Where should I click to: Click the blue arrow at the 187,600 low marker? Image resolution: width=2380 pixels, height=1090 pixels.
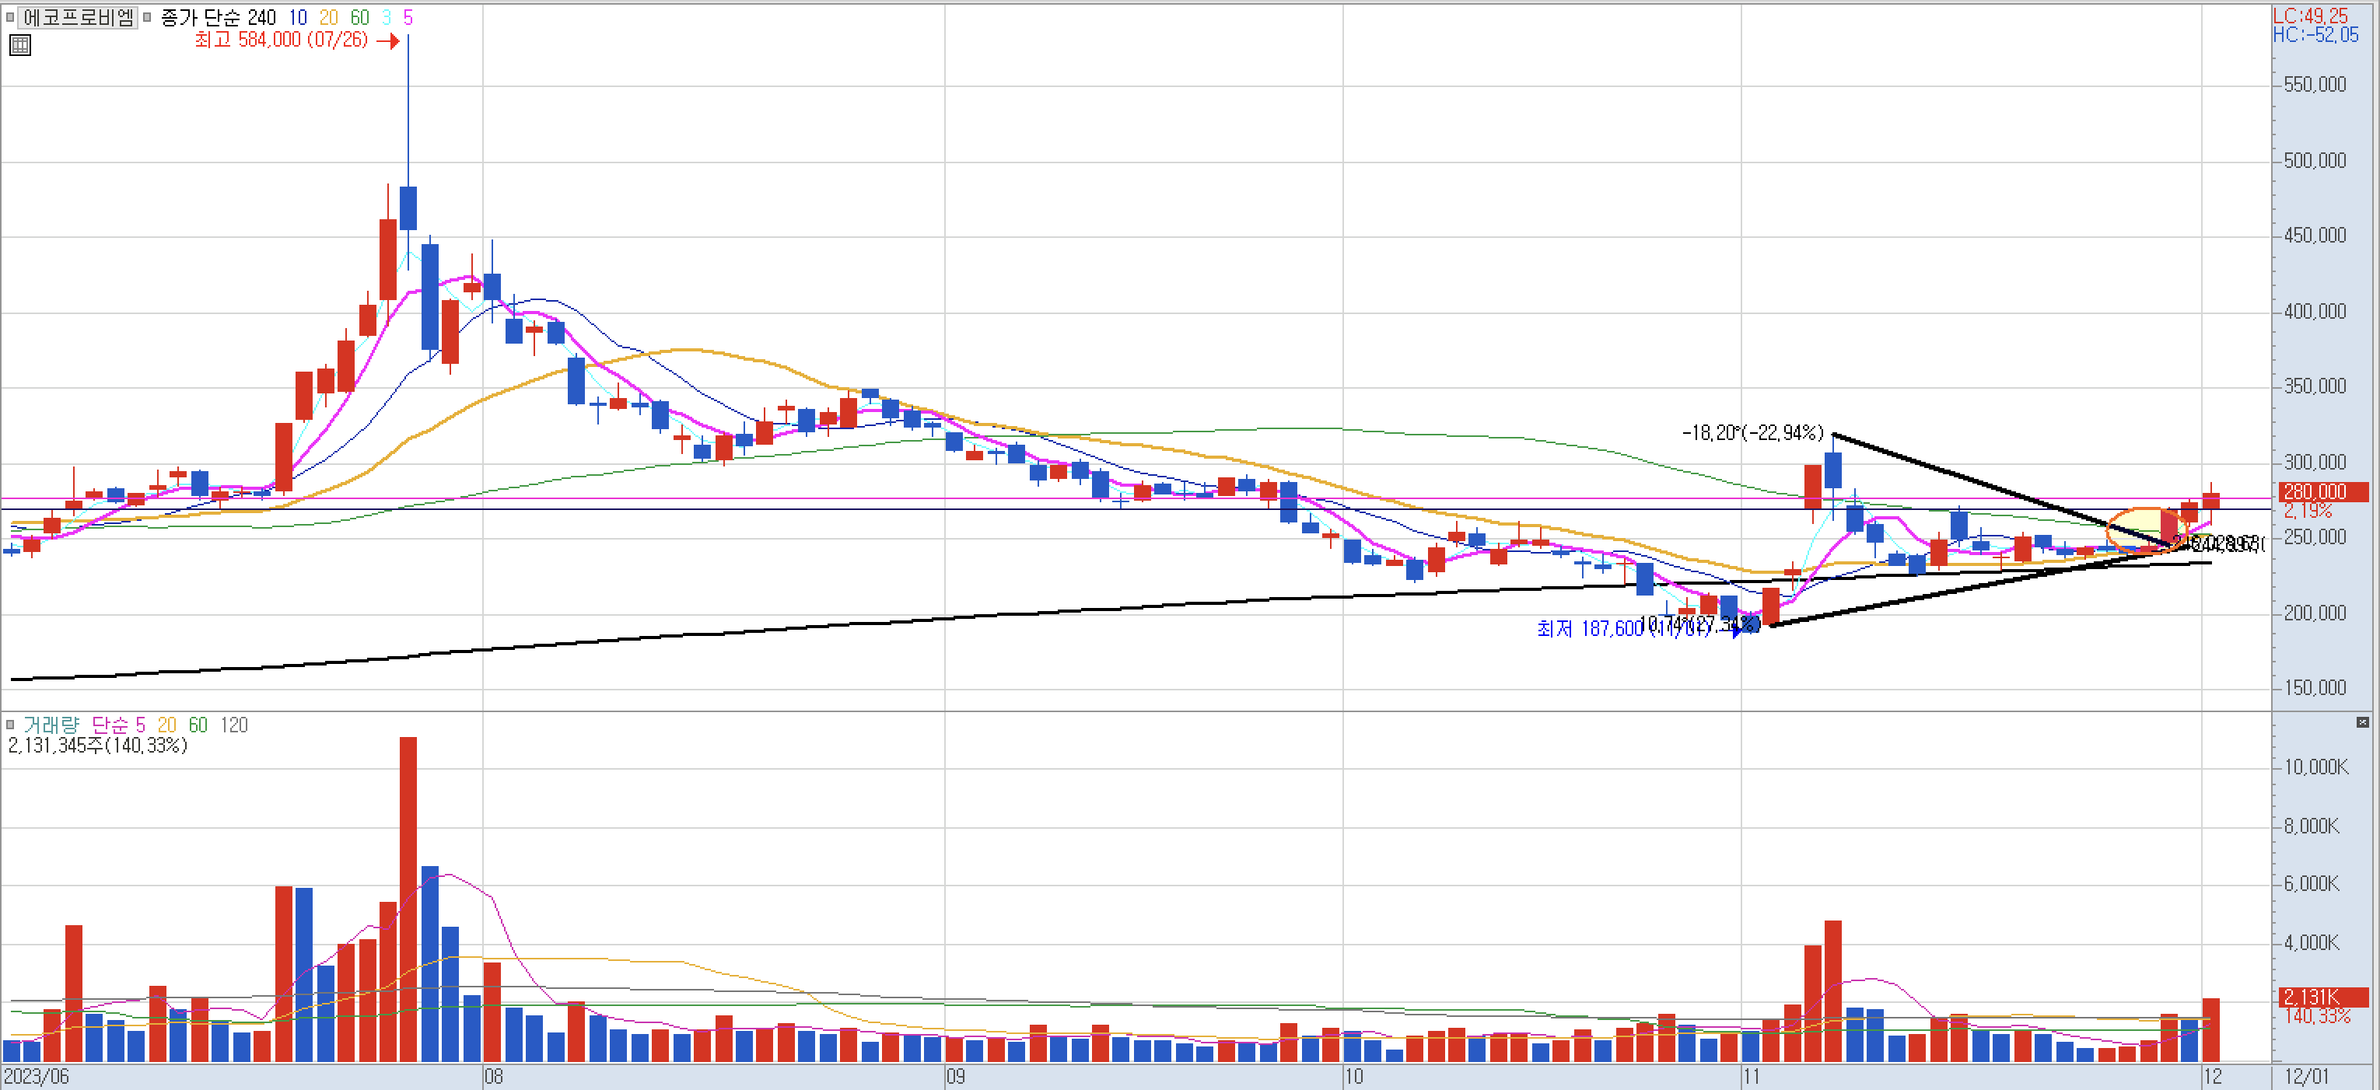(x=1738, y=631)
